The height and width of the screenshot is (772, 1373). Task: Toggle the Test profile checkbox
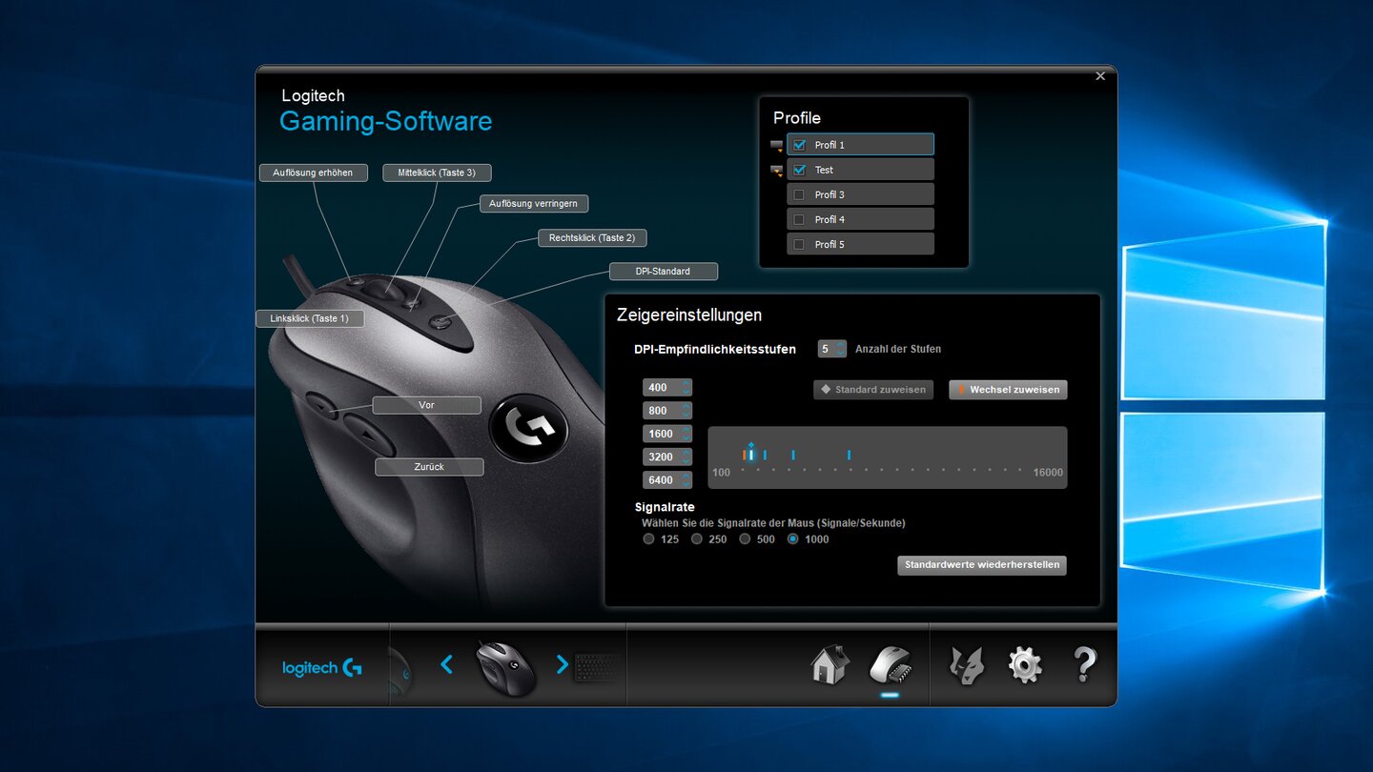pos(799,170)
